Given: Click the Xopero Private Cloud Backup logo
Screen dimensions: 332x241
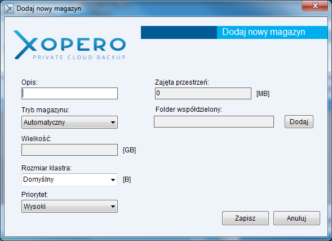Looking at the screenshot, I should point(70,45).
